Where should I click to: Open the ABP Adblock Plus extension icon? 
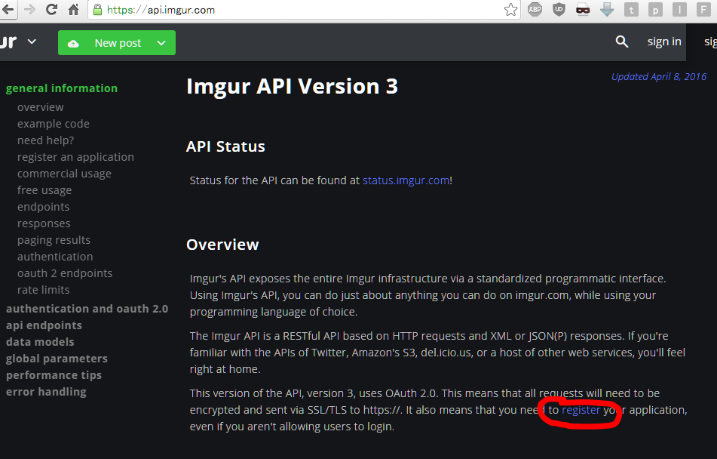(x=535, y=9)
